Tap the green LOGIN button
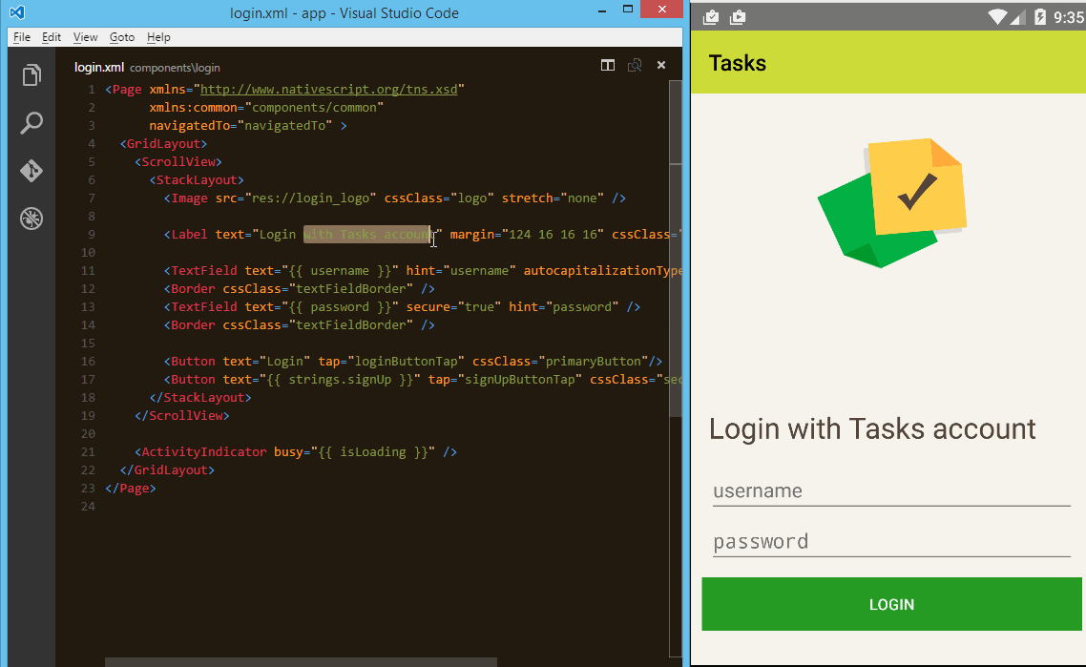The width and height of the screenshot is (1086, 667). [891, 604]
